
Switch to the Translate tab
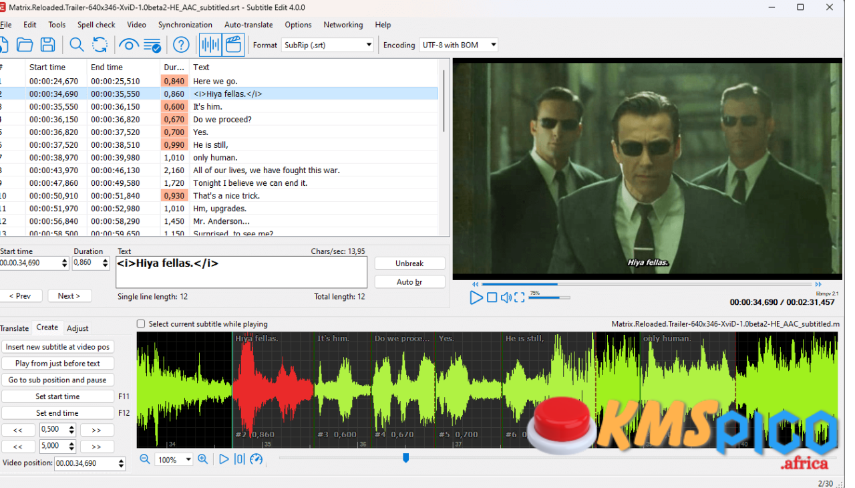click(15, 328)
